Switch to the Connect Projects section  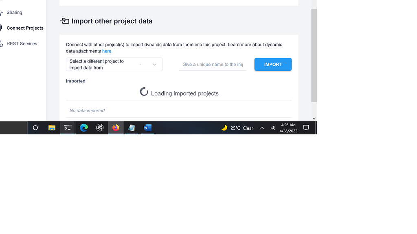(x=25, y=28)
